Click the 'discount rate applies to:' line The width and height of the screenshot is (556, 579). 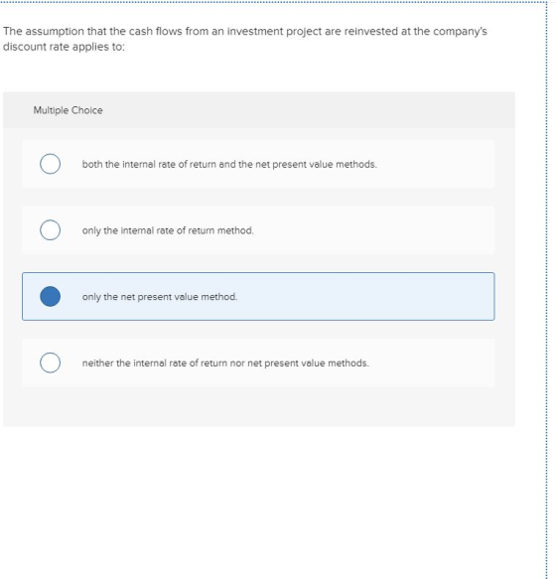[64, 47]
